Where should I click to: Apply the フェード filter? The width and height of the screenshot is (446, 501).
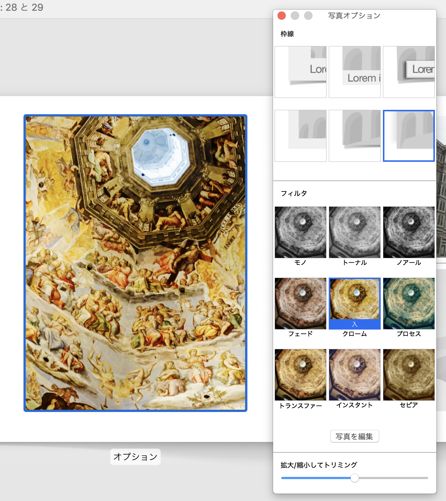point(301,304)
